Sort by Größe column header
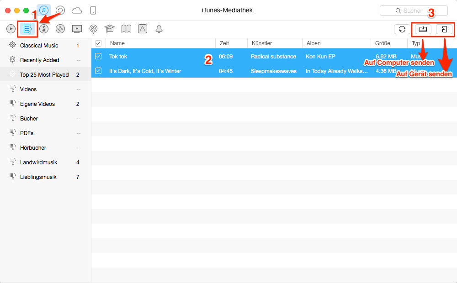This screenshot has width=457, height=283. point(389,43)
